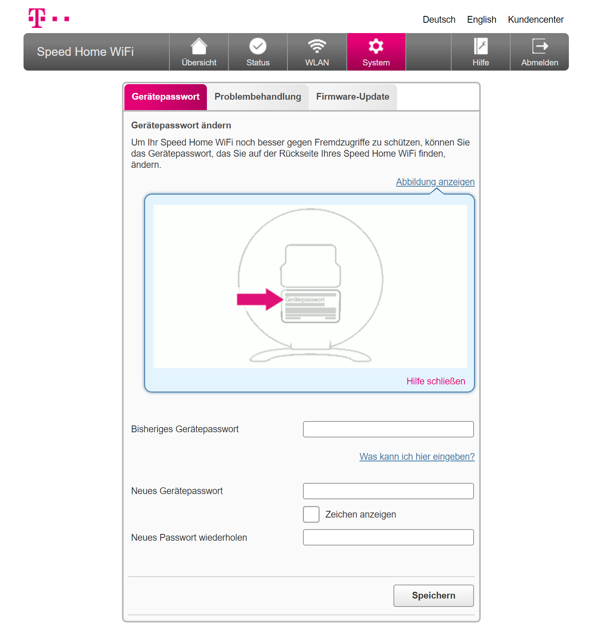This screenshot has width=590, height=642.
Task: Click the Abmelden logout icon
Action: tap(540, 46)
